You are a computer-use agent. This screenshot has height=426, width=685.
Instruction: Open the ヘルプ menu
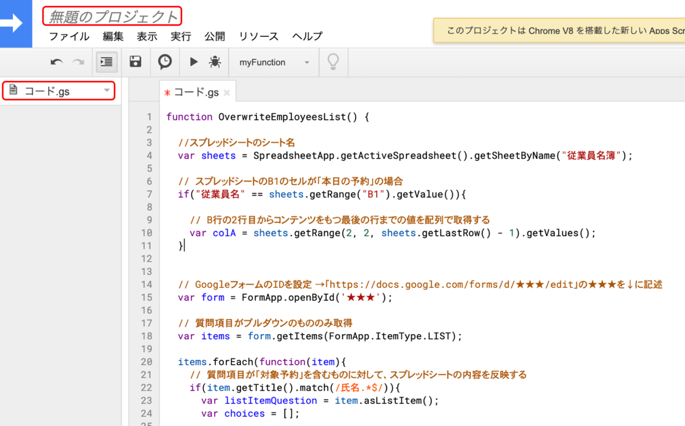(x=307, y=36)
